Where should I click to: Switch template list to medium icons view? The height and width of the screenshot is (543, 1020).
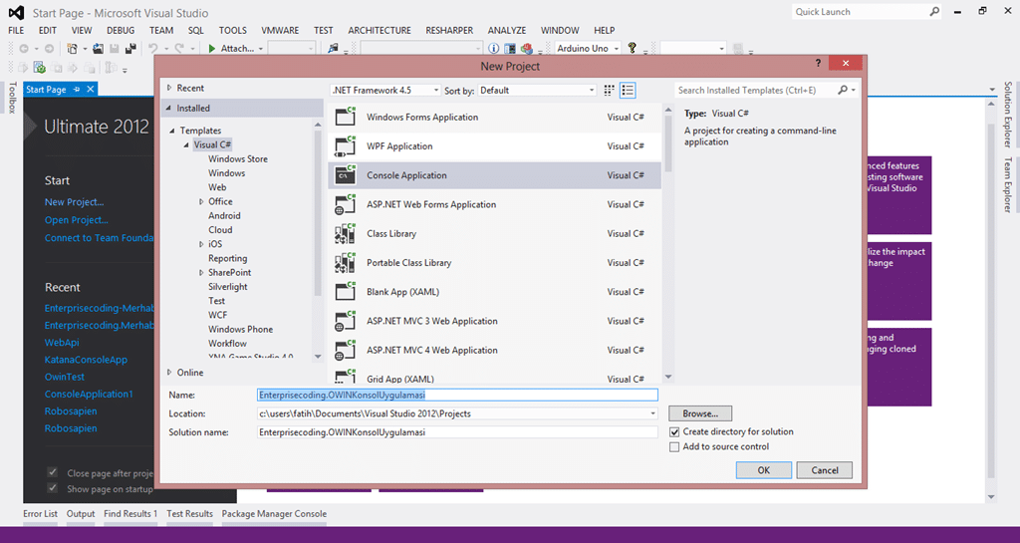click(609, 91)
